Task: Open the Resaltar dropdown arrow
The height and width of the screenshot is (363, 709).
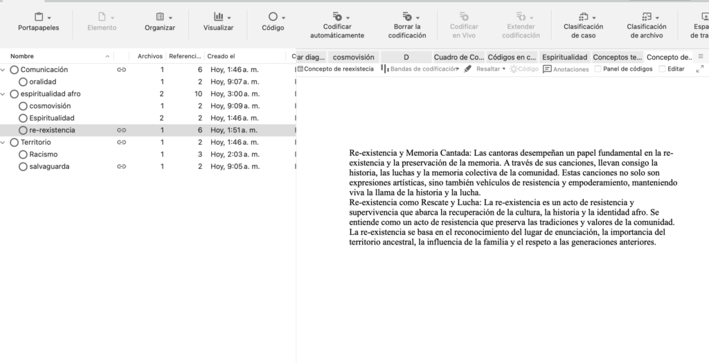Action: (504, 69)
